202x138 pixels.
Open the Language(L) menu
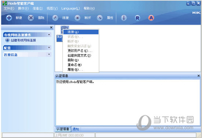click(x=71, y=8)
